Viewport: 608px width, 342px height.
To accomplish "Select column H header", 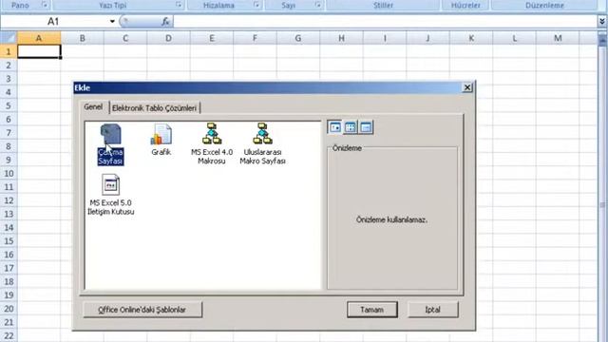I will [341, 38].
